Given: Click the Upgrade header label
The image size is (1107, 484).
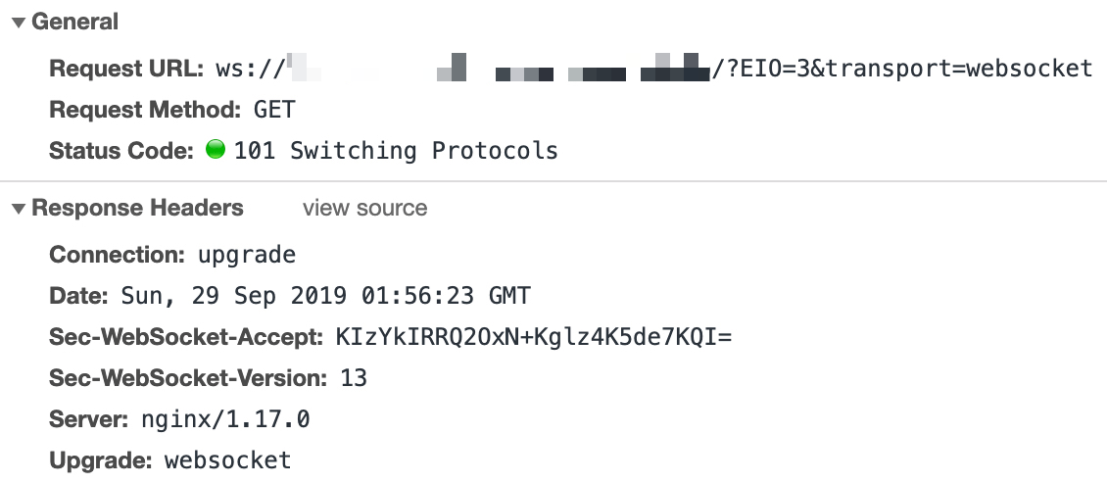Looking at the screenshot, I should 102,460.
